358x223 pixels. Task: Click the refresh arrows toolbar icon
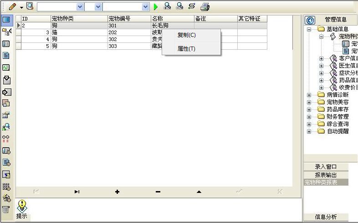tap(192, 6)
